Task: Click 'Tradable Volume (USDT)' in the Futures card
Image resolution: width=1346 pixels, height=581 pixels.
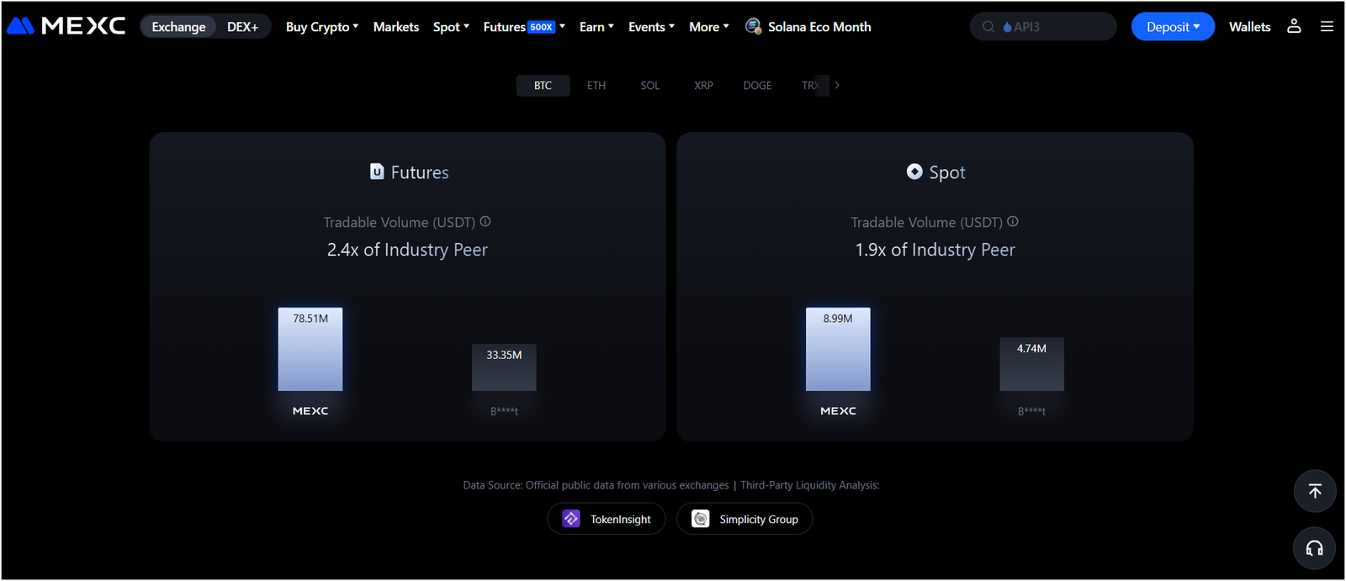Action: (400, 222)
